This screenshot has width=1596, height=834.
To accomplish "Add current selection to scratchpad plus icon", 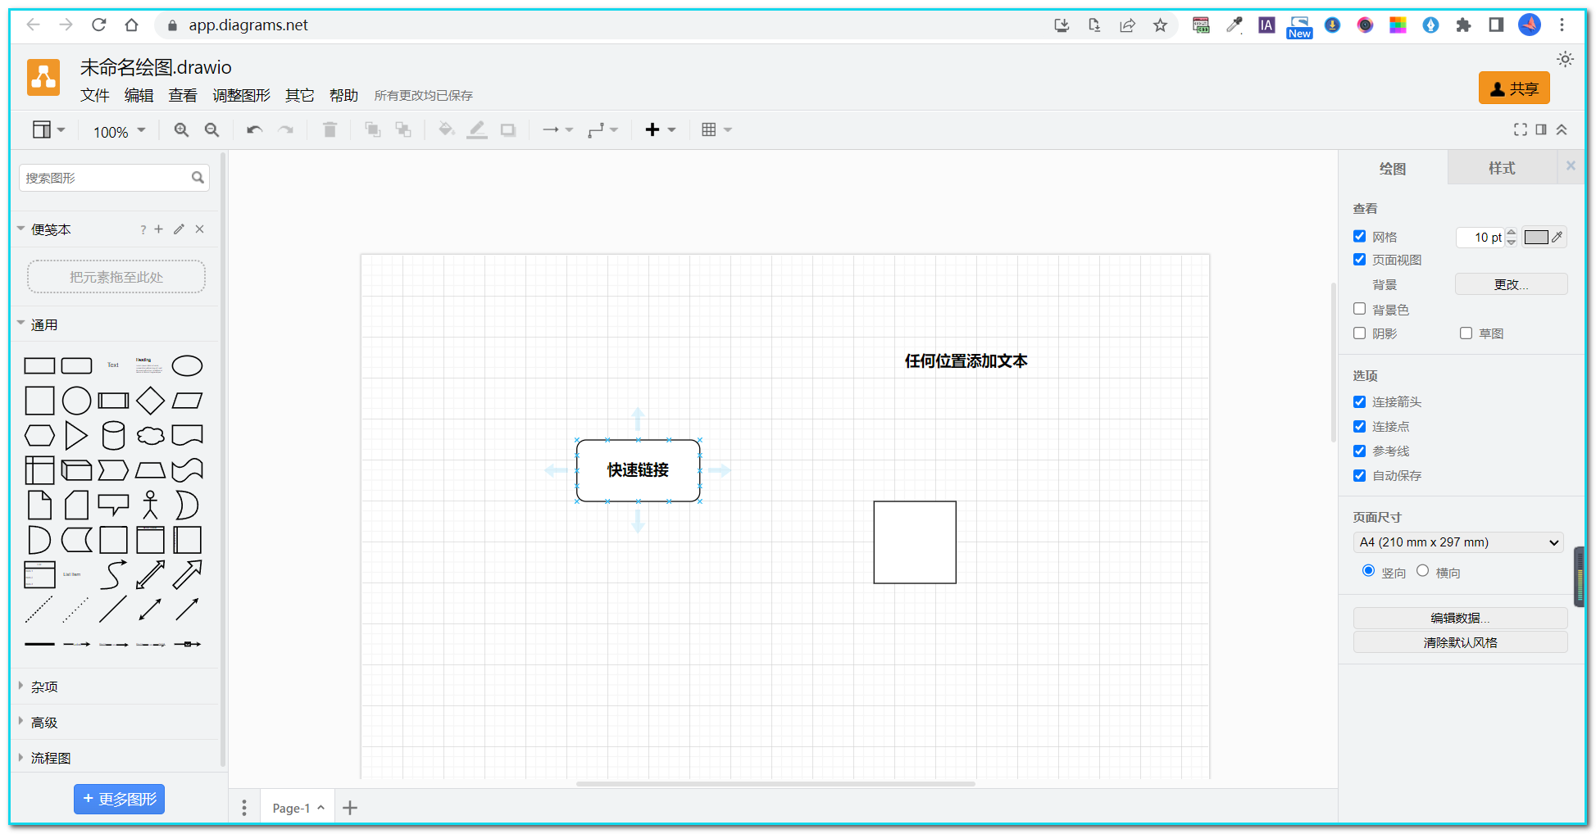I will point(159,229).
